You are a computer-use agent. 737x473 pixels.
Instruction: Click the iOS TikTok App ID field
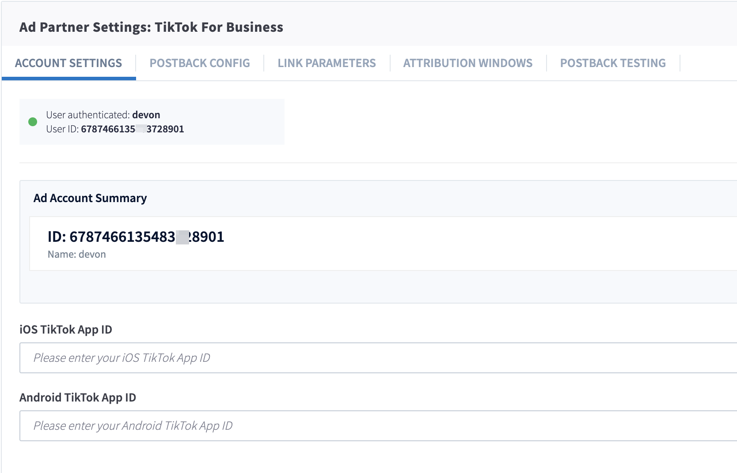[378, 358]
